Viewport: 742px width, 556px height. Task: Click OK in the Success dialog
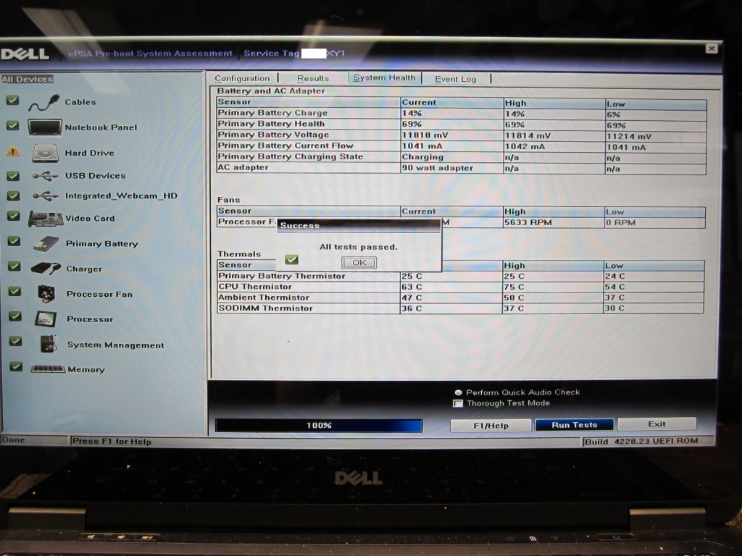[x=359, y=262]
